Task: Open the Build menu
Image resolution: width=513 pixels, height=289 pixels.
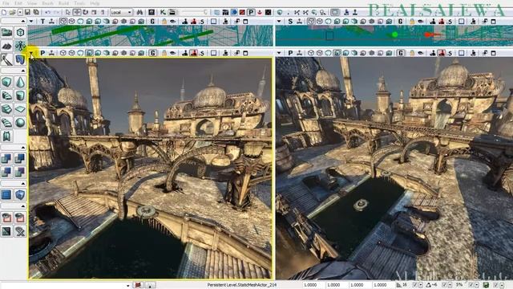Action: point(63,3)
